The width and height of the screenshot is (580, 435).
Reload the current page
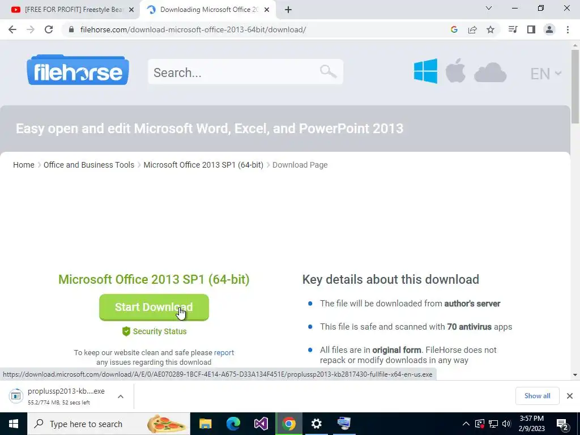coord(49,29)
